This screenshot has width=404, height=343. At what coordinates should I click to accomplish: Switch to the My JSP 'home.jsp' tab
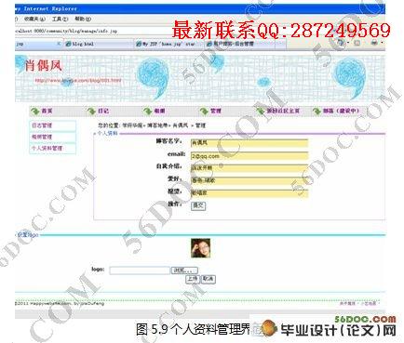click(x=168, y=44)
